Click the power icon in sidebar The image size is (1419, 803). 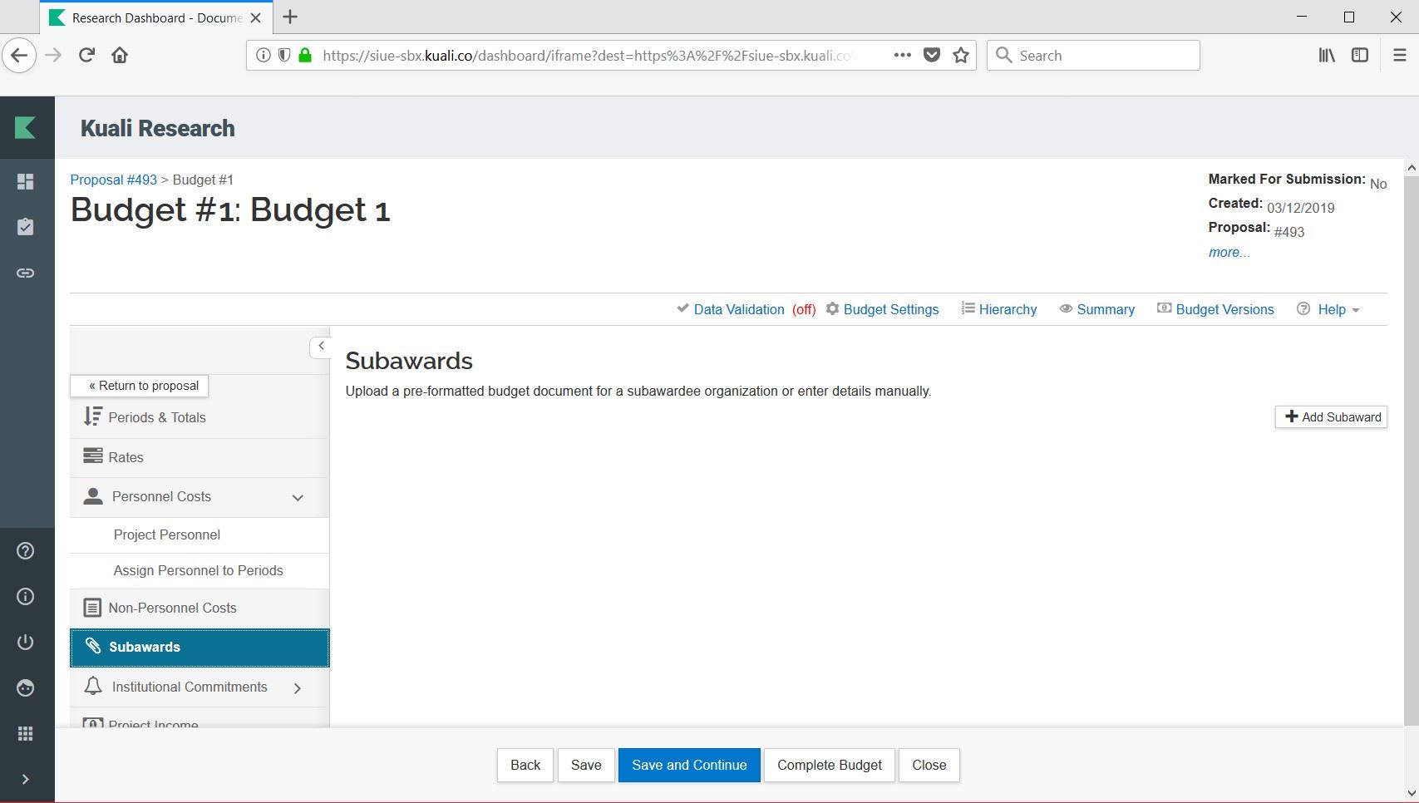click(26, 642)
